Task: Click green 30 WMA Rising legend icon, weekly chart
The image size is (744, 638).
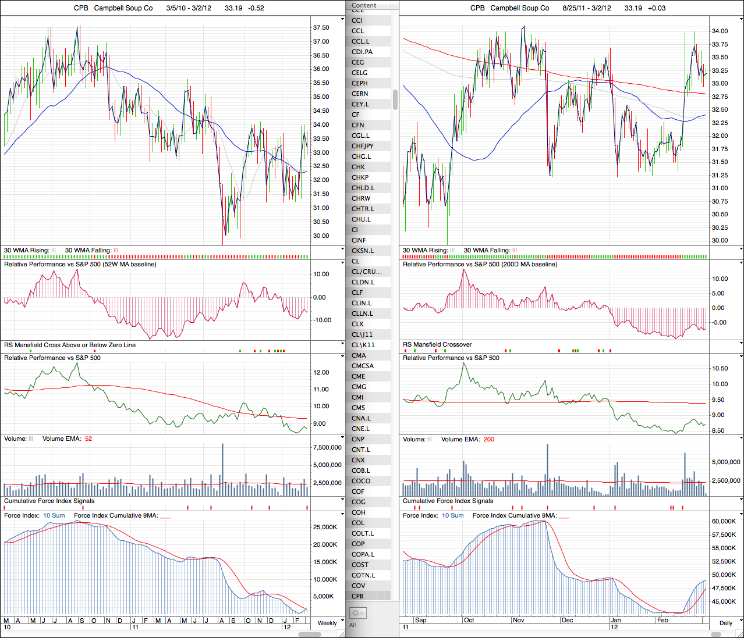Action: coord(54,251)
